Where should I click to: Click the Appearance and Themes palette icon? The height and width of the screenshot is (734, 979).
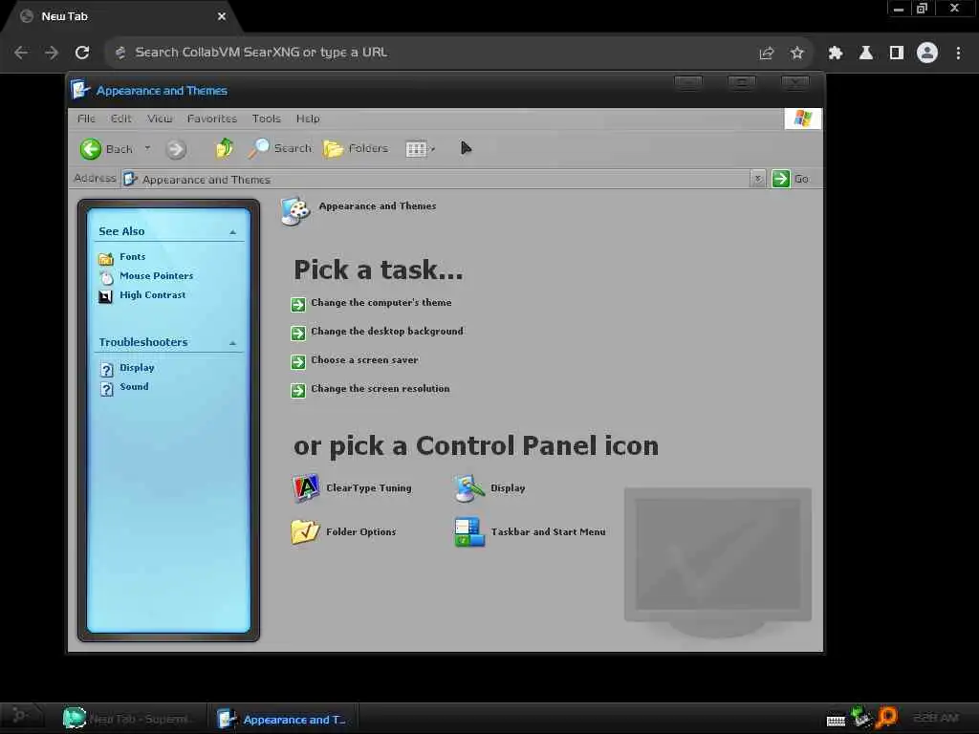coord(294,211)
